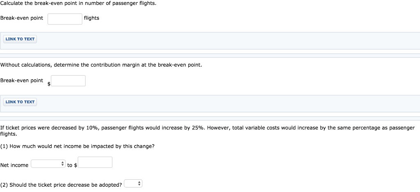Click the contribution margin dollar input field

[68, 81]
